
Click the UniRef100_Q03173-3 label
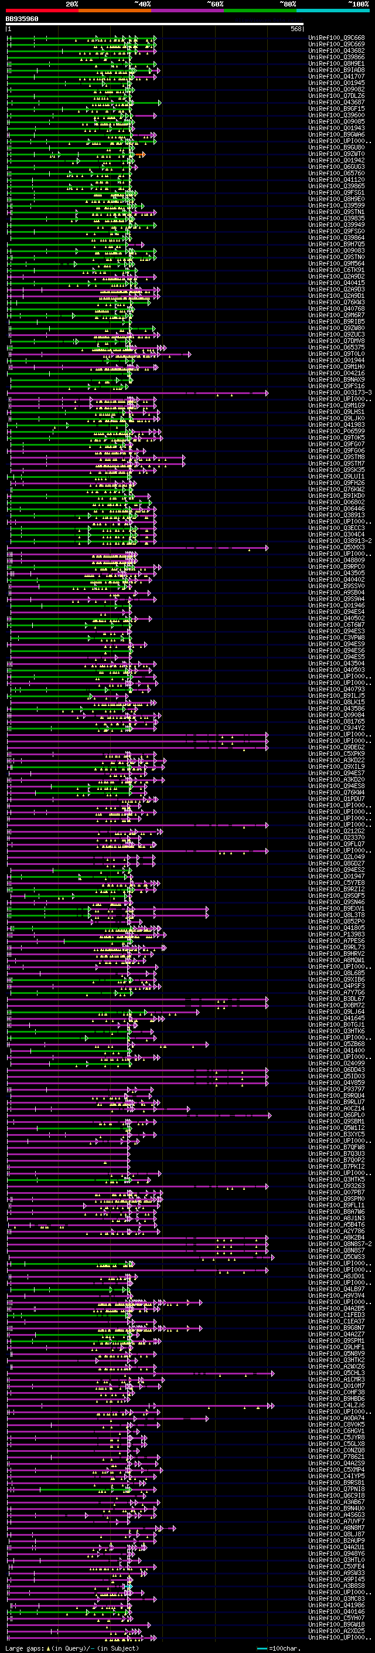click(x=340, y=393)
